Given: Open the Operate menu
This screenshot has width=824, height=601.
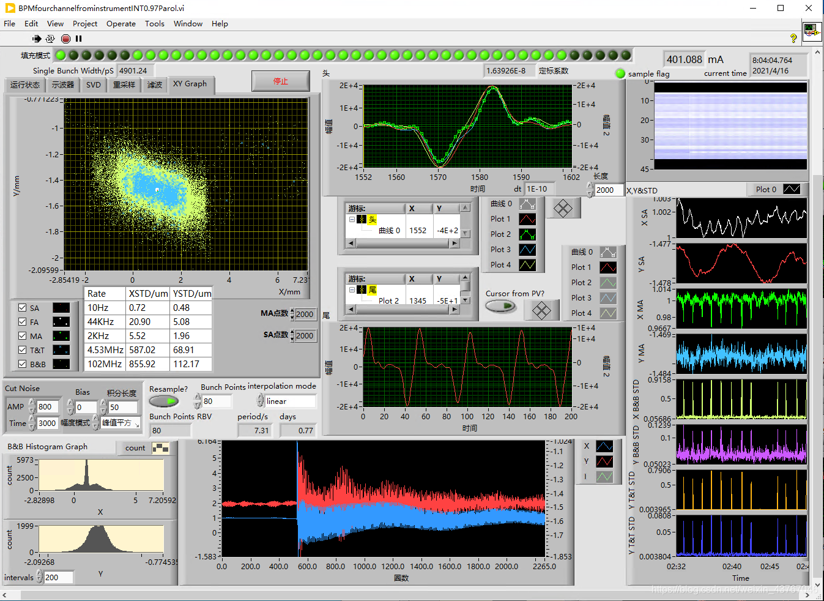Looking at the screenshot, I should click(x=121, y=24).
